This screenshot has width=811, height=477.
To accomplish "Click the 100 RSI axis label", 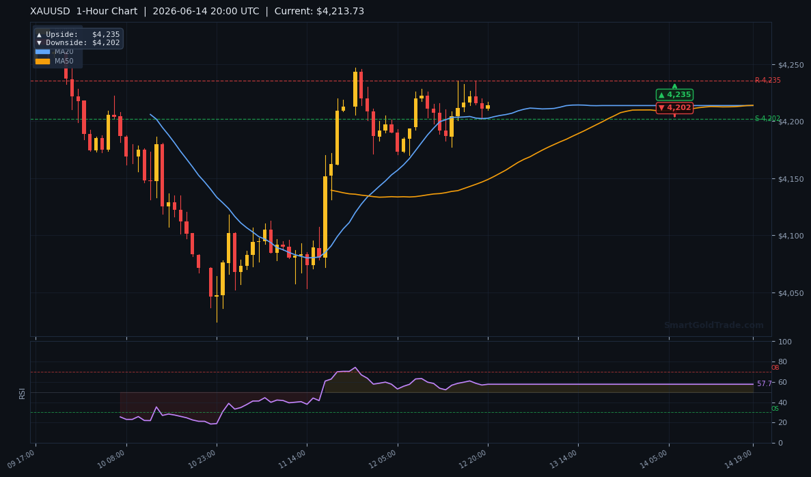I will [x=784, y=342].
